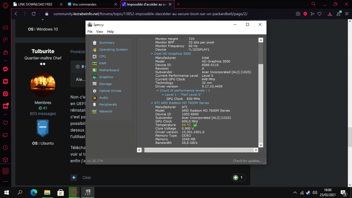Collapse Count of performance levels node
This screenshot has height=198, width=352.
coord(157,91)
